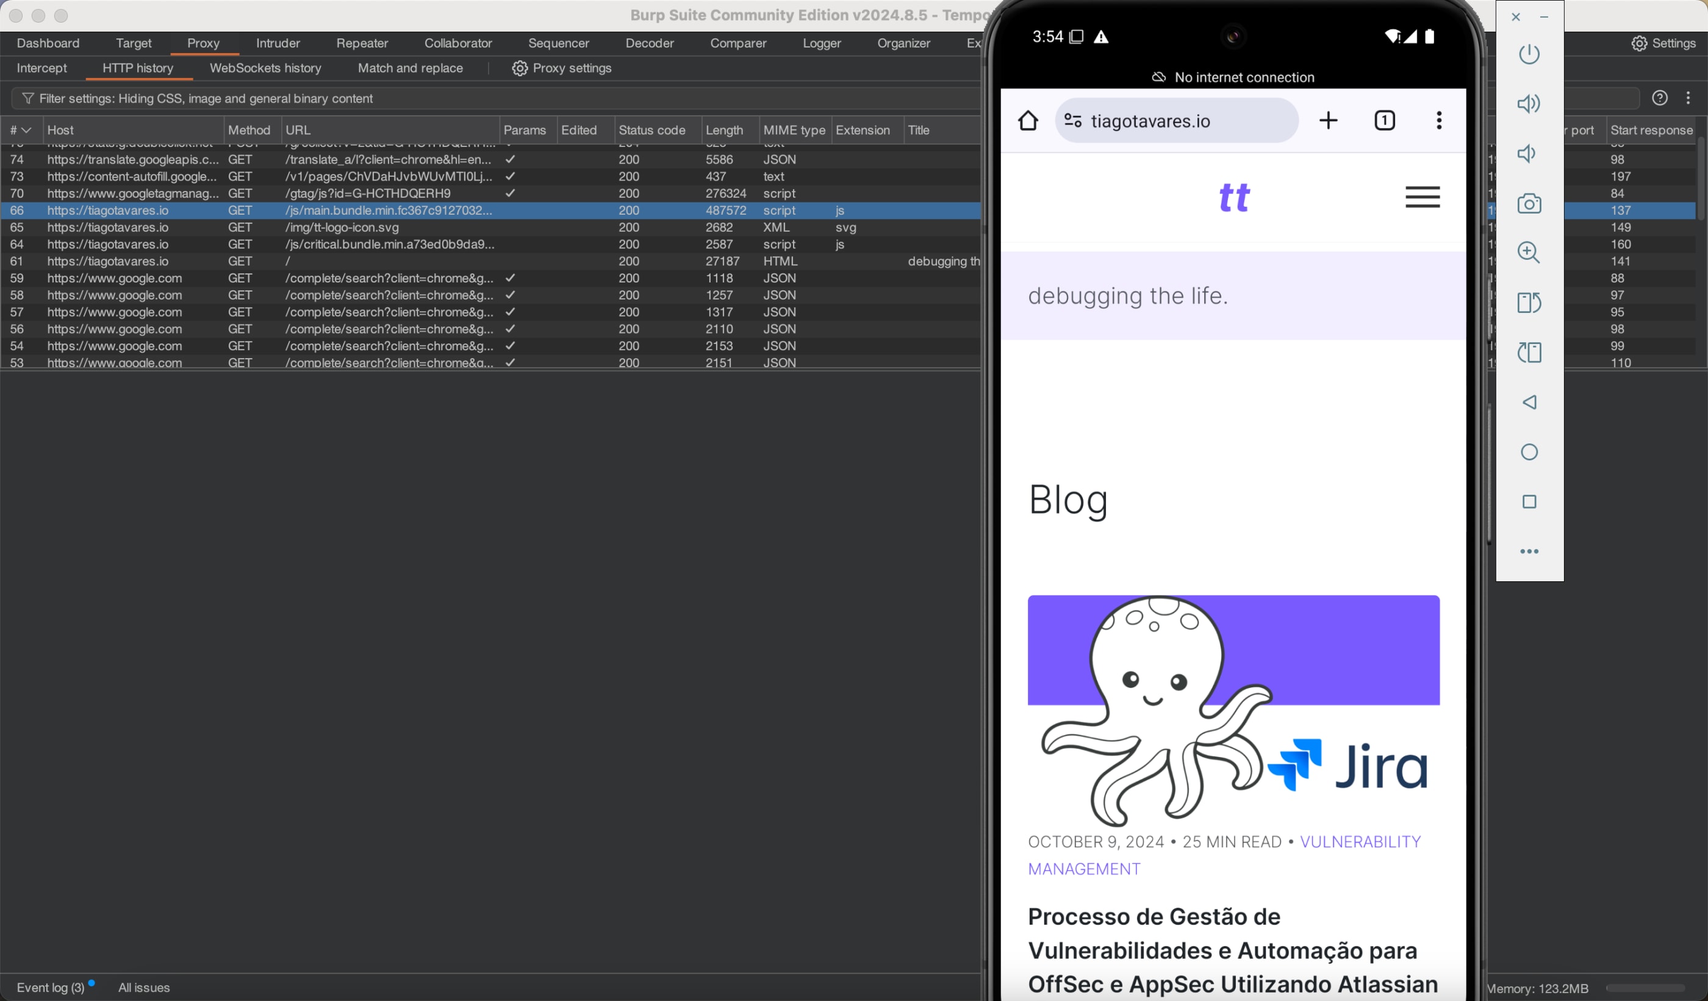Switch to the Repeater tab

click(x=362, y=43)
